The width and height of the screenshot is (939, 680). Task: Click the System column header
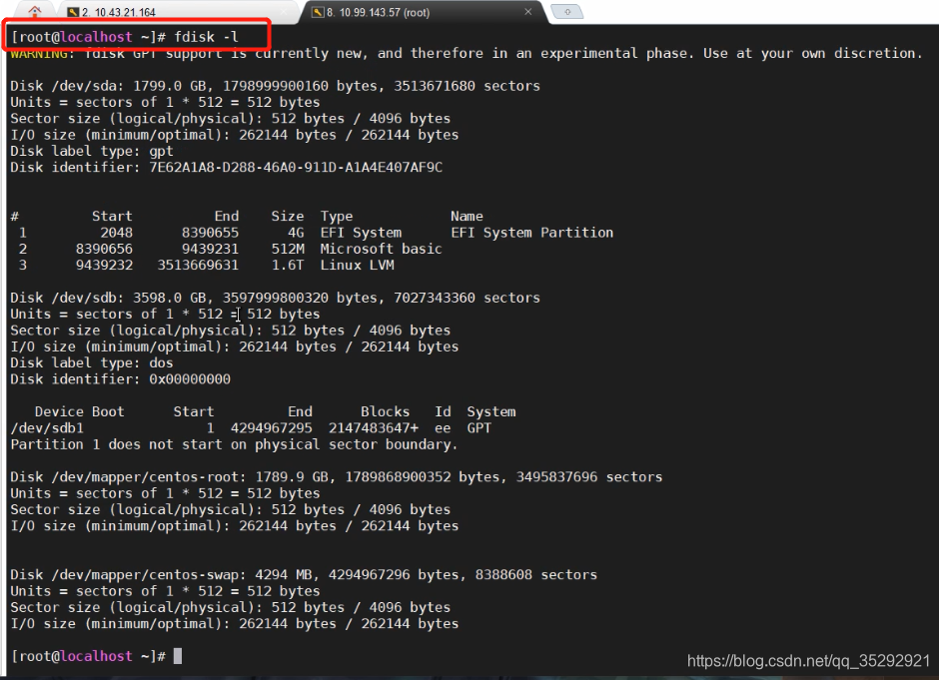(491, 411)
